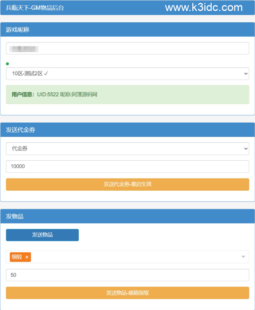
Task: Click the www.k3idc.com watermark text
Action: point(204,7)
